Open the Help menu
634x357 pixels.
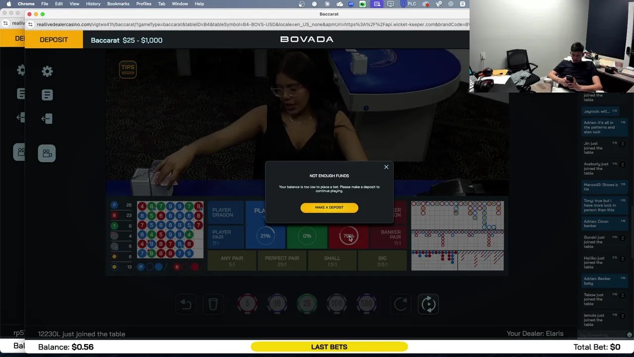point(199,4)
